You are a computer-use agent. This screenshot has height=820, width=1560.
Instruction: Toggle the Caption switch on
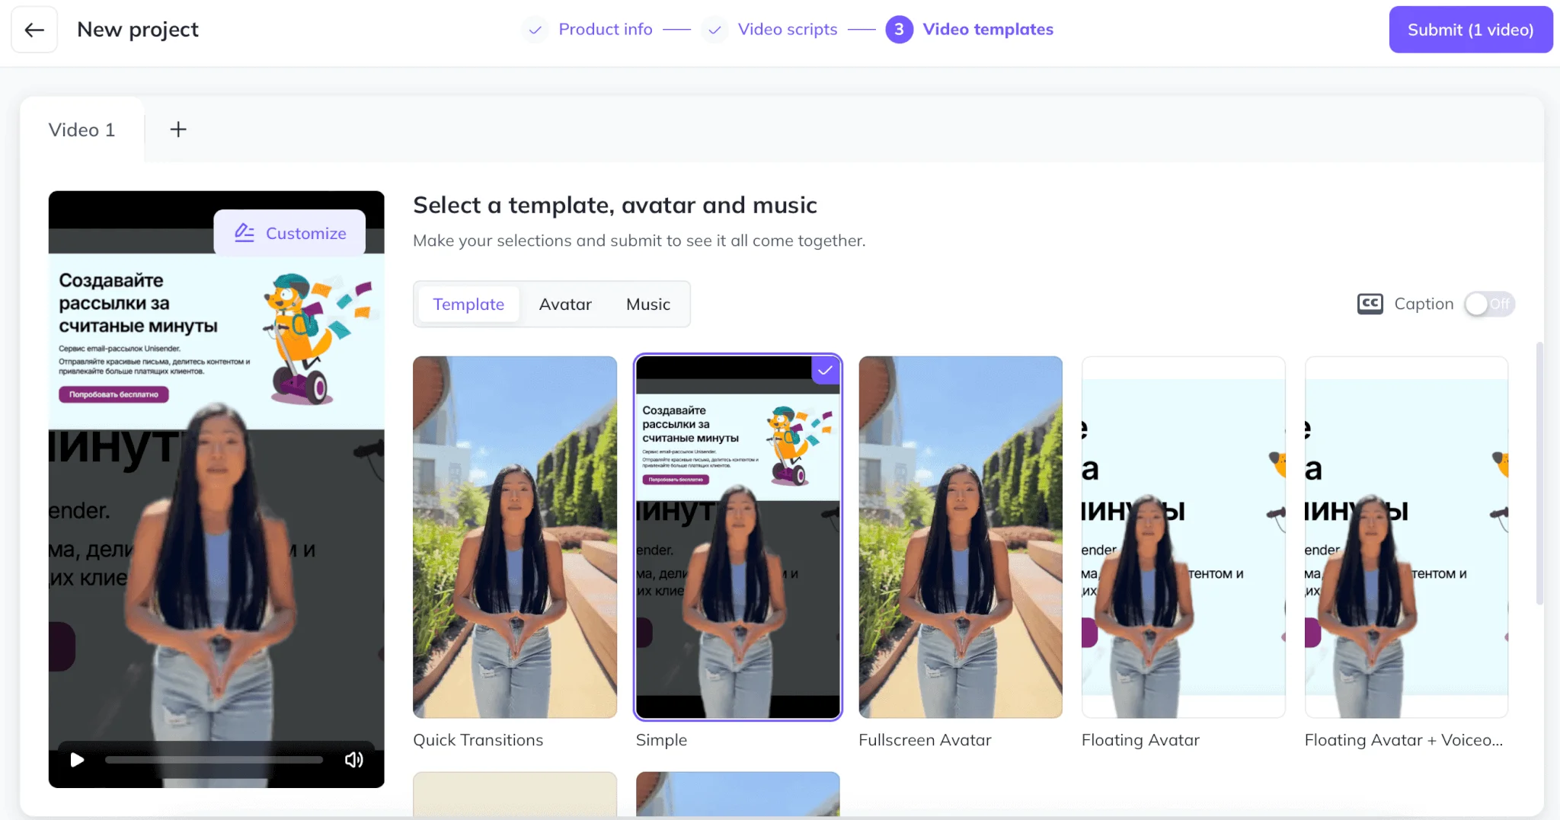tap(1488, 304)
